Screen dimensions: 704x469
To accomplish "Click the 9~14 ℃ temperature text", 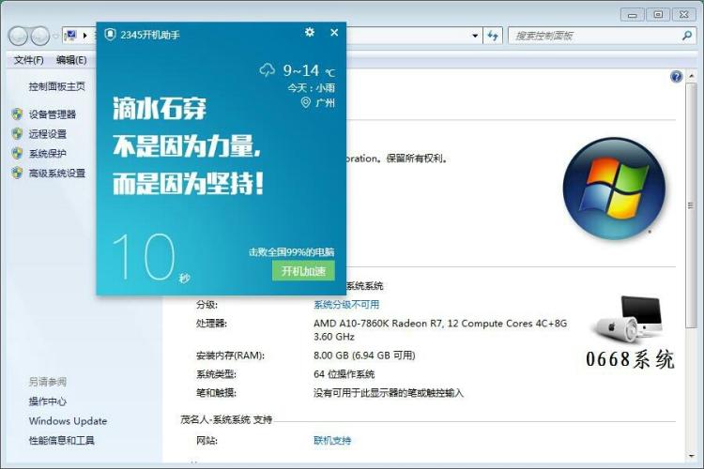I will point(309,70).
